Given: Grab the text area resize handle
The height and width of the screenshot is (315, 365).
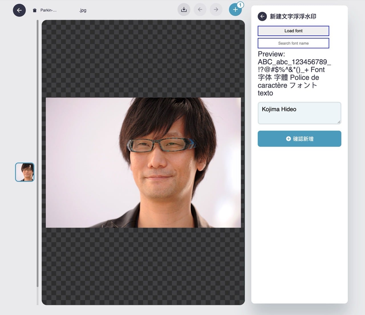Looking at the screenshot, I should point(339,122).
